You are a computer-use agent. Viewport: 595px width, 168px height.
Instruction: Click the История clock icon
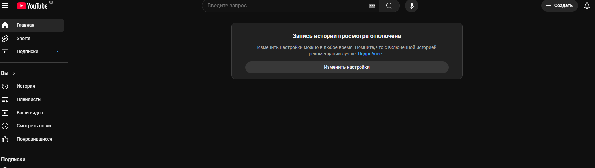coord(5,86)
